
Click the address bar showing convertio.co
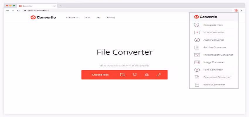128,11
